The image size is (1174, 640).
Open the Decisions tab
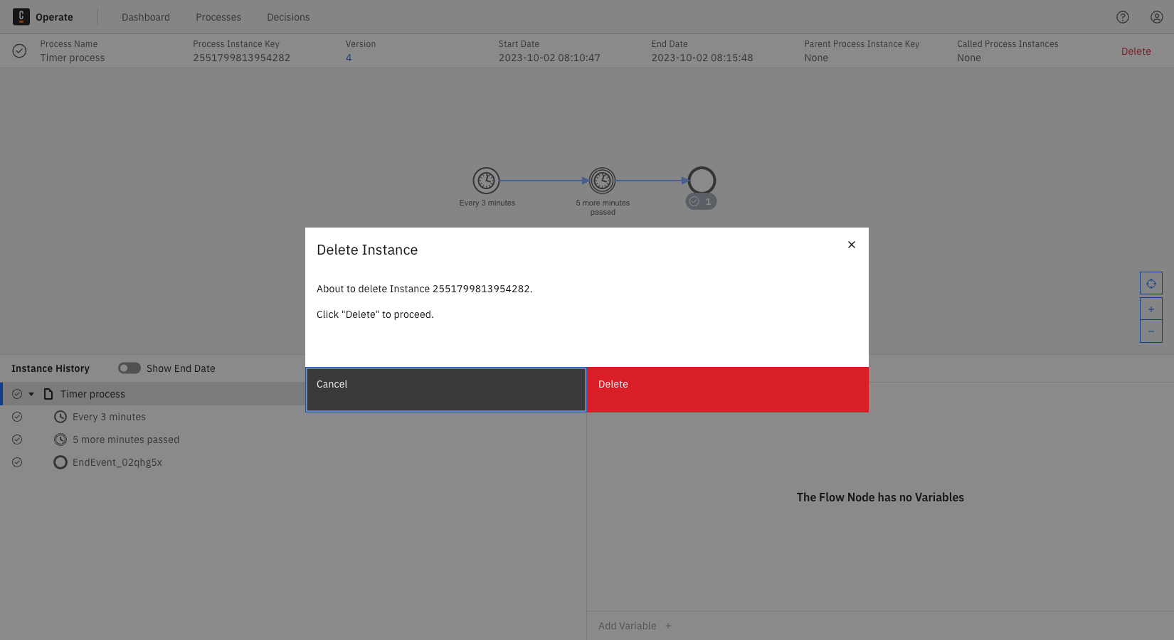click(288, 17)
